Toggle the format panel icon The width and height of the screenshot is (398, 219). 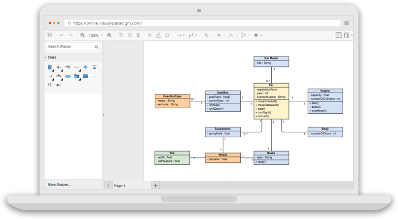click(348, 35)
